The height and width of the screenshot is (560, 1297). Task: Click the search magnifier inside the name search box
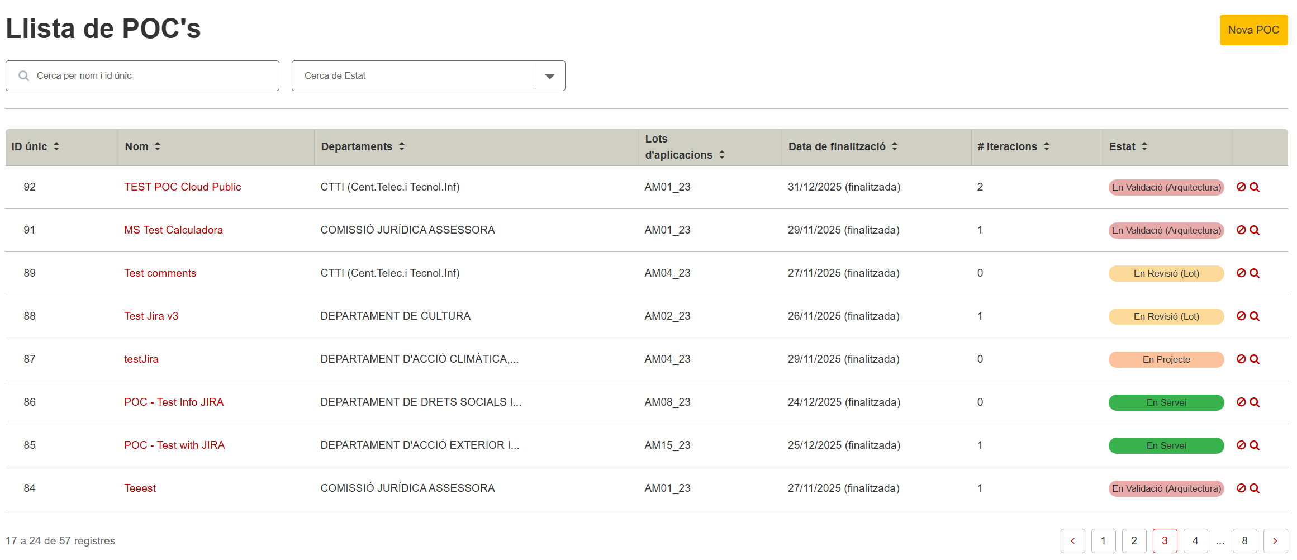coord(23,75)
